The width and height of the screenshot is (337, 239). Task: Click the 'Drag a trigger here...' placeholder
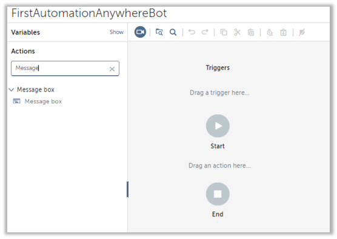219,93
